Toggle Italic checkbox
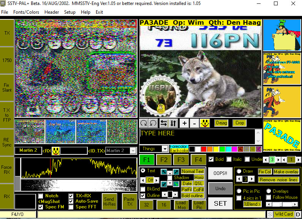 229,159
